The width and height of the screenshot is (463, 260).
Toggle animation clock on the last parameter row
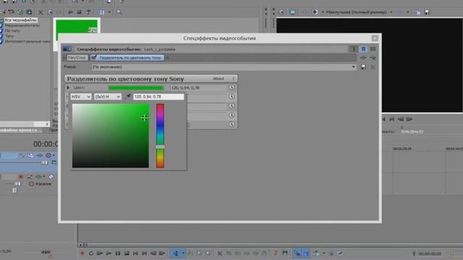[231, 124]
